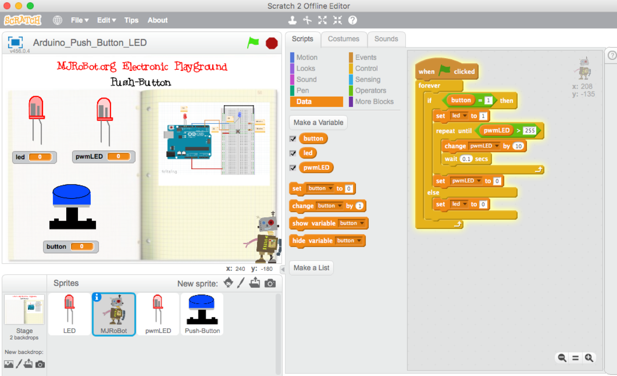Click the Make a List button
Viewport: 617px width, 376px height.
[x=311, y=268]
